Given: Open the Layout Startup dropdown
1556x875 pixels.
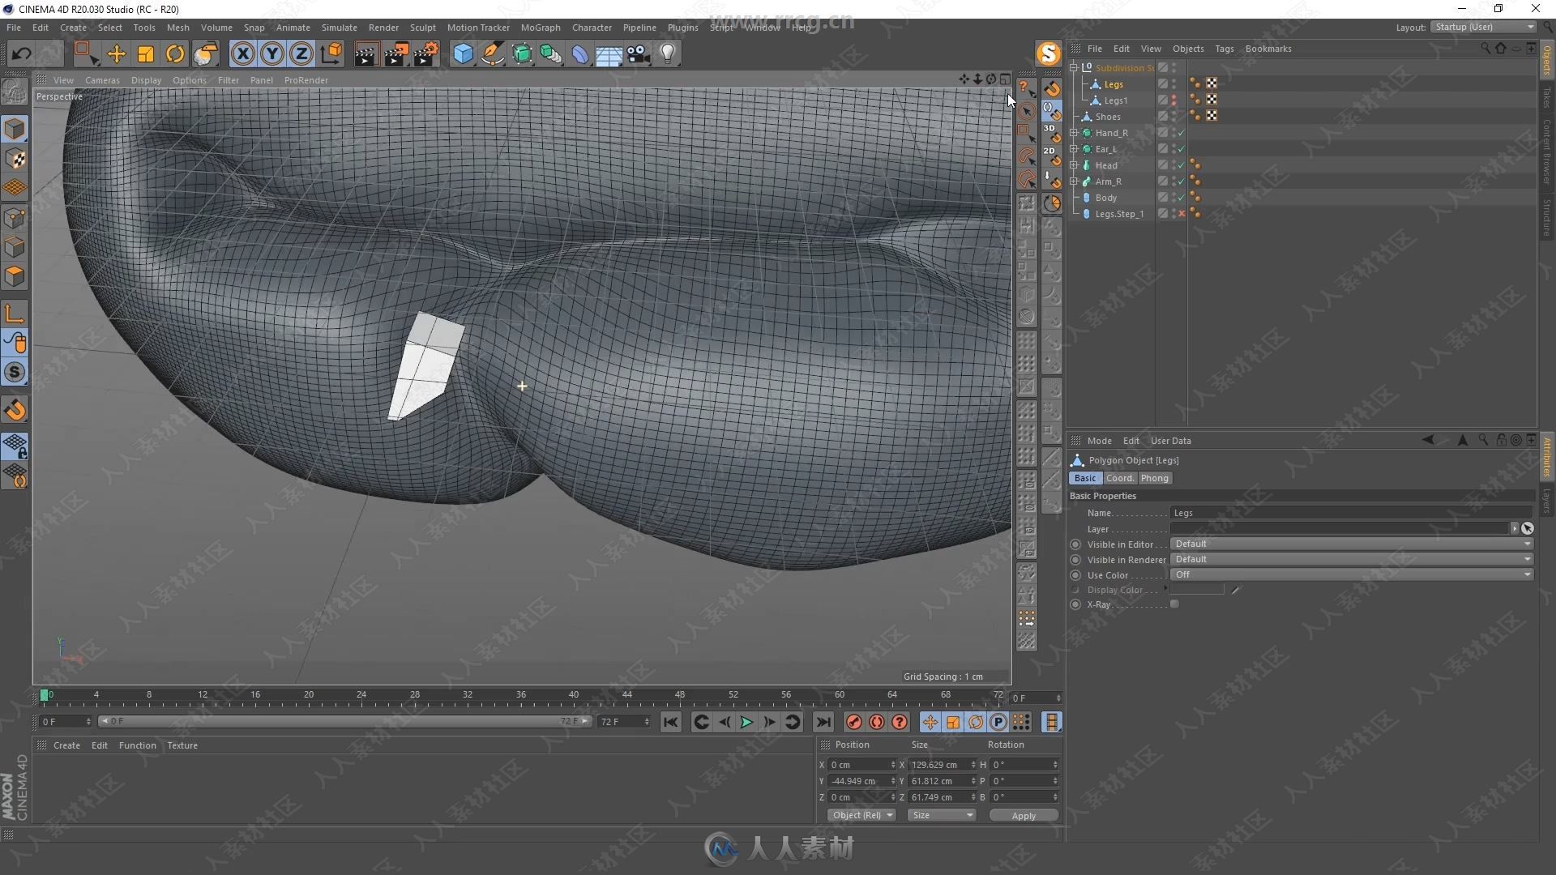Looking at the screenshot, I should (1484, 27).
